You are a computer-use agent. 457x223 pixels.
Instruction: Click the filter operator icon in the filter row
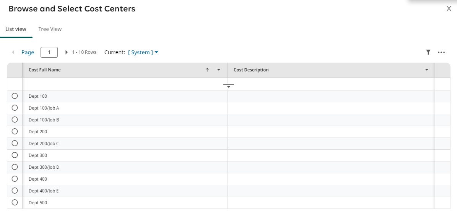click(229, 86)
